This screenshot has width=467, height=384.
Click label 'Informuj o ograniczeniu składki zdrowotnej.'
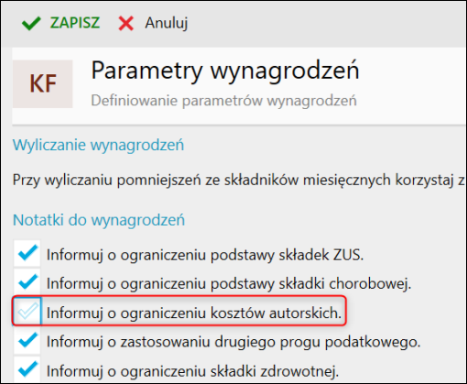[192, 371]
